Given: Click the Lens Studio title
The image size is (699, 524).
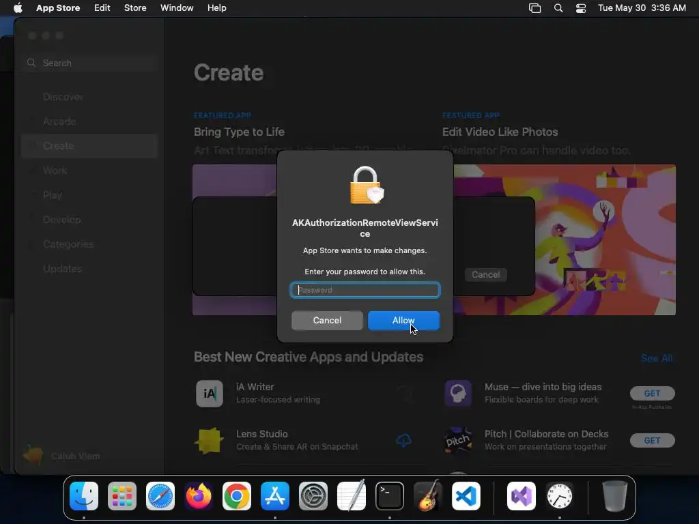Looking at the screenshot, I should coord(262,434).
